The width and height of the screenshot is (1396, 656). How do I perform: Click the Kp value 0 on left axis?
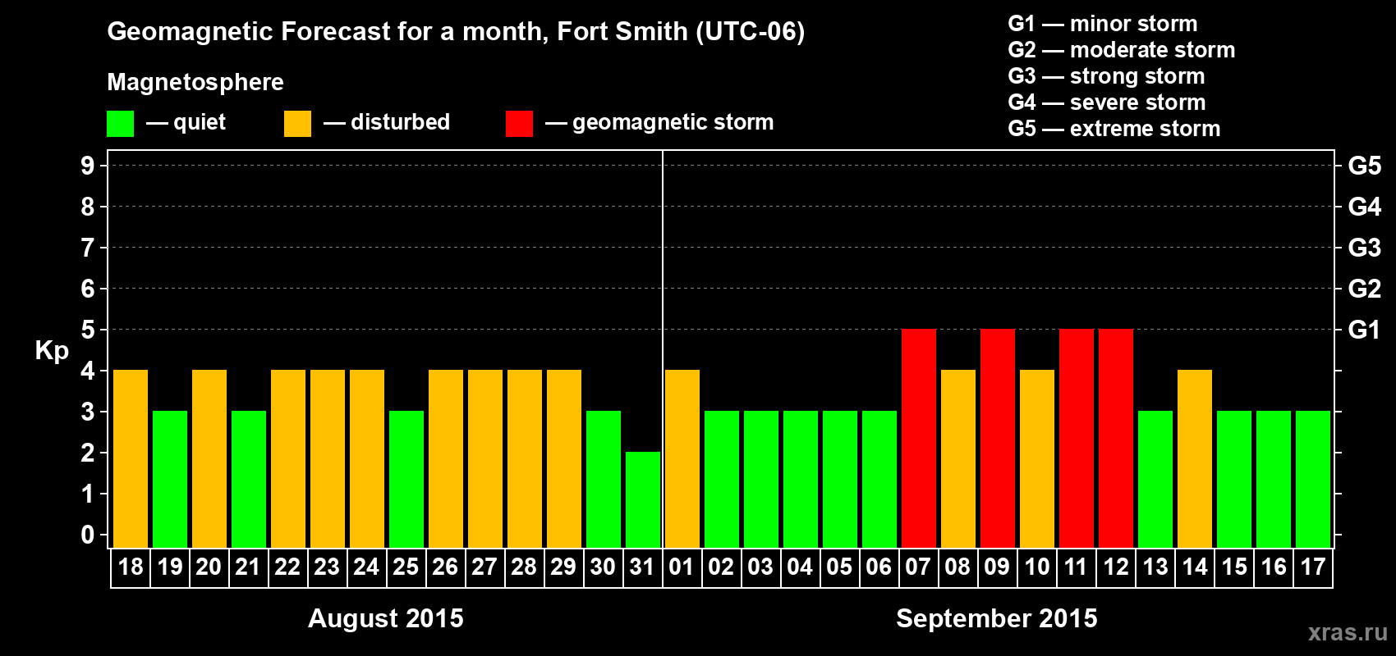(x=88, y=535)
